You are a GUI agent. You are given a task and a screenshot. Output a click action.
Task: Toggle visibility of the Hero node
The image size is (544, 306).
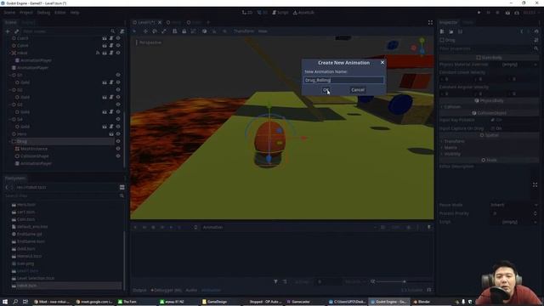118,134
